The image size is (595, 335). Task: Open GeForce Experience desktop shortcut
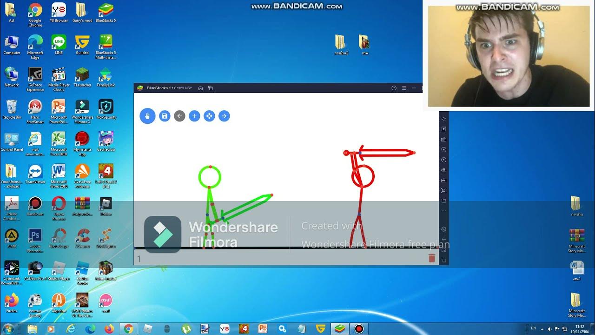(35, 80)
